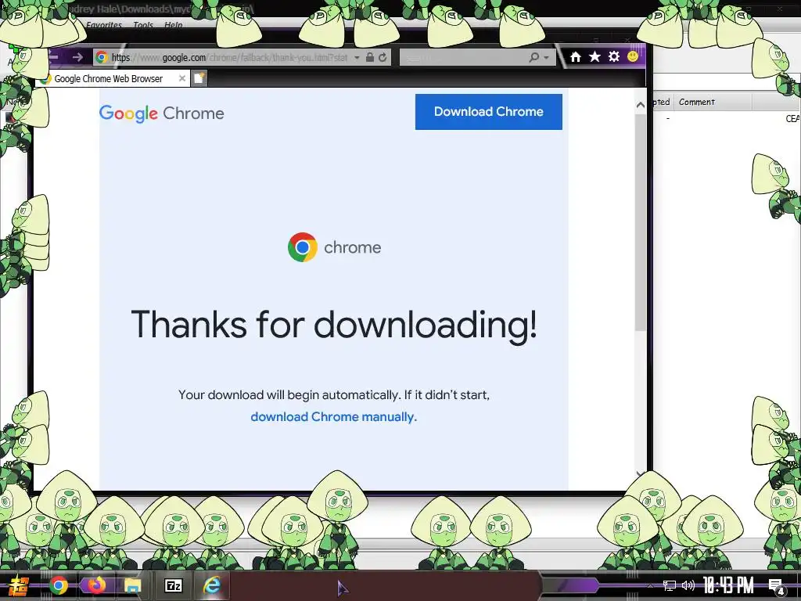This screenshot has height=601, width=801.
Task: Launch Google Chrome from the taskbar
Action: pos(58,585)
